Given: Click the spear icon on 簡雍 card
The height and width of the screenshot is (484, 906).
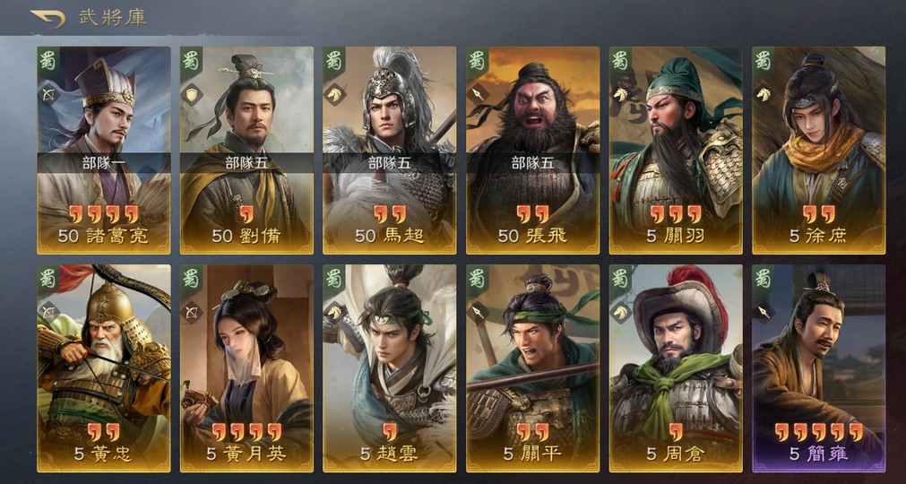Looking at the screenshot, I should pyautogui.click(x=764, y=313).
